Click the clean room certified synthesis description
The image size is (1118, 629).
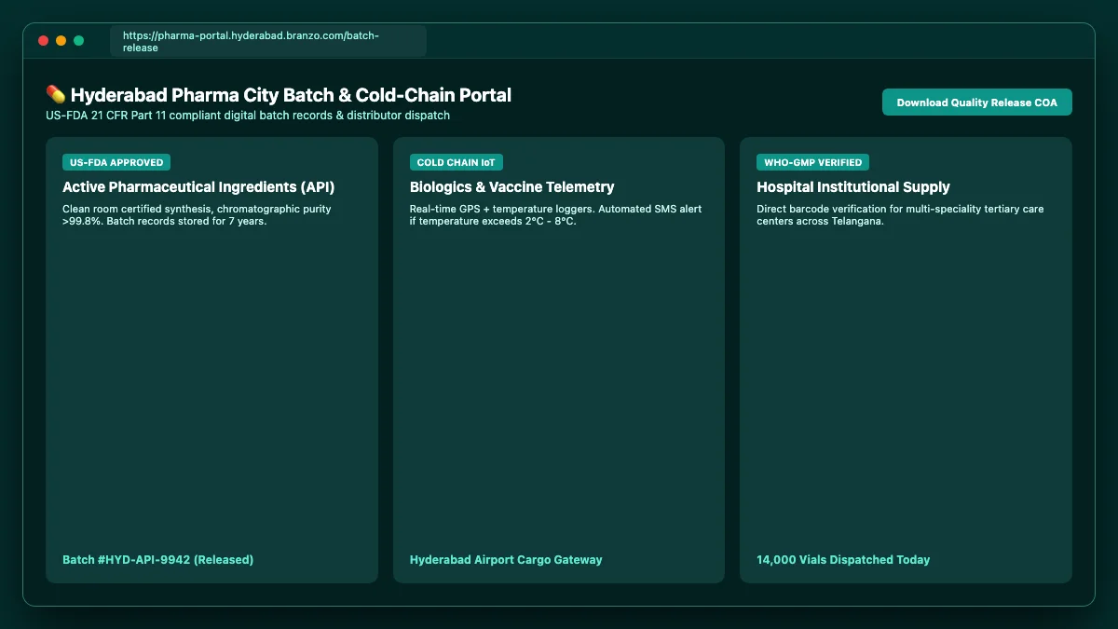[197, 215]
